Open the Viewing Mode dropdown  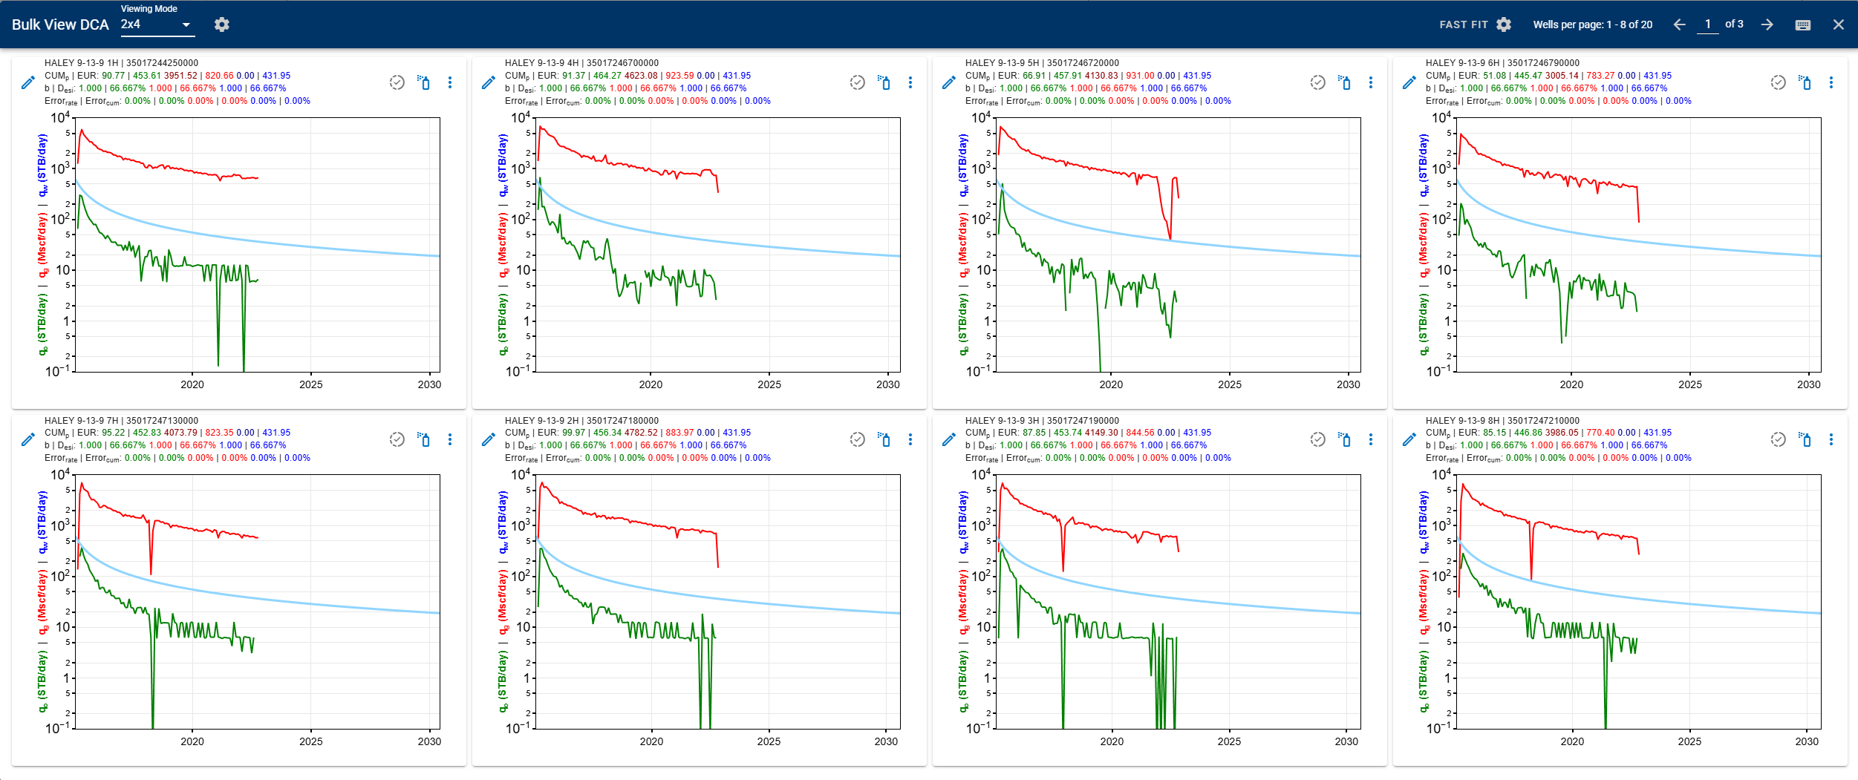[x=156, y=24]
